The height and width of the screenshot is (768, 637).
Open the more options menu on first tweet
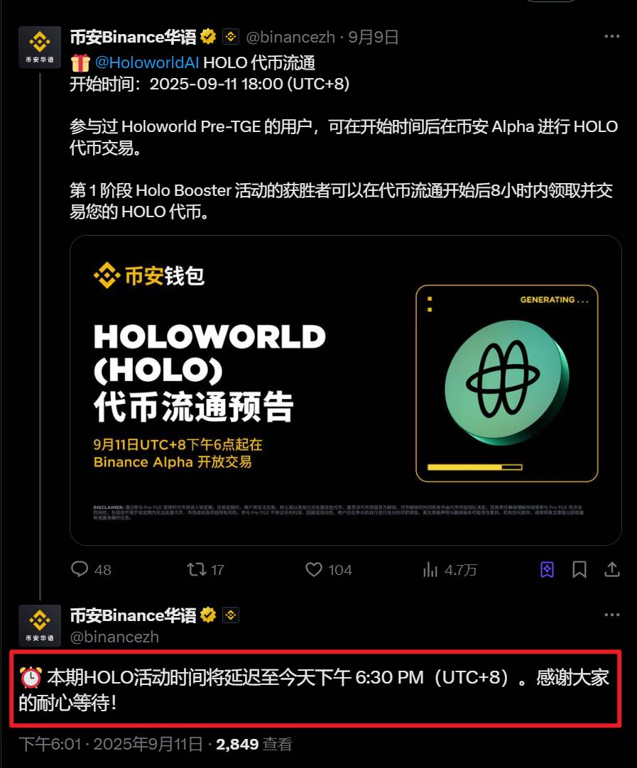point(612,36)
